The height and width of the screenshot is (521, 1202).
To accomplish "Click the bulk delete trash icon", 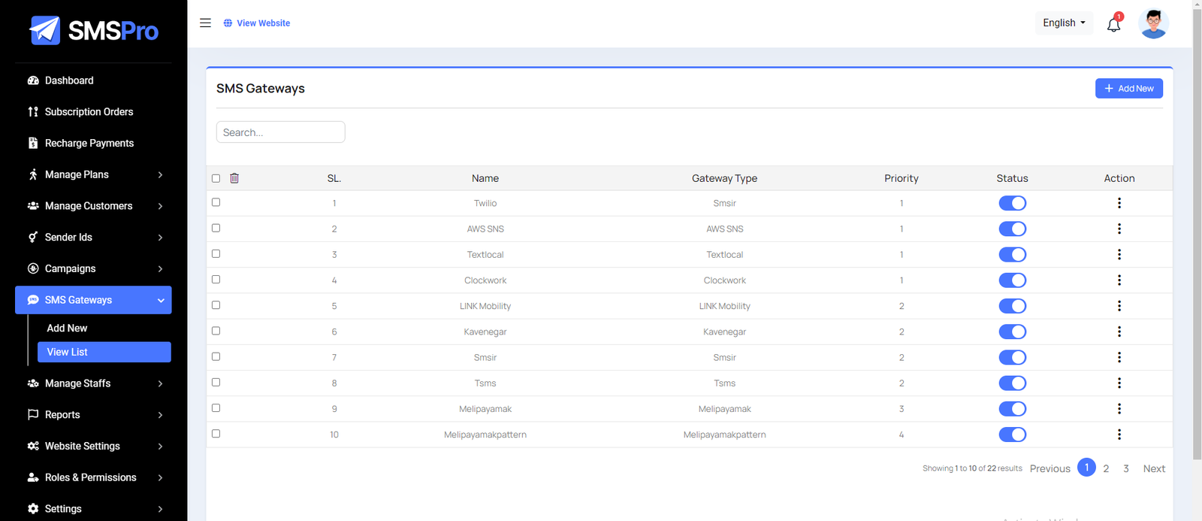I will (234, 178).
